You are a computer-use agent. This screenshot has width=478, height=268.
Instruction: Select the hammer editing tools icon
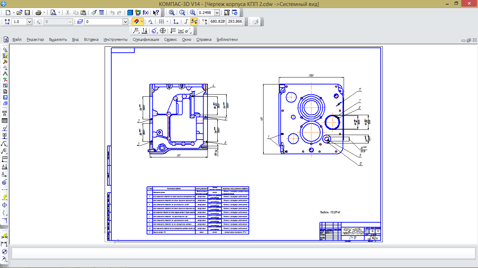tap(5, 61)
